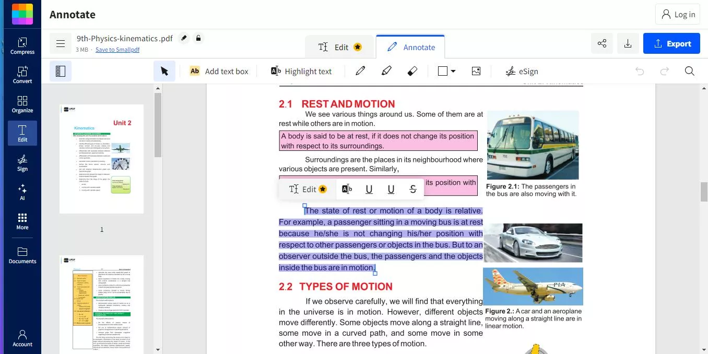
Task: Click the Export button
Action: tap(671, 43)
